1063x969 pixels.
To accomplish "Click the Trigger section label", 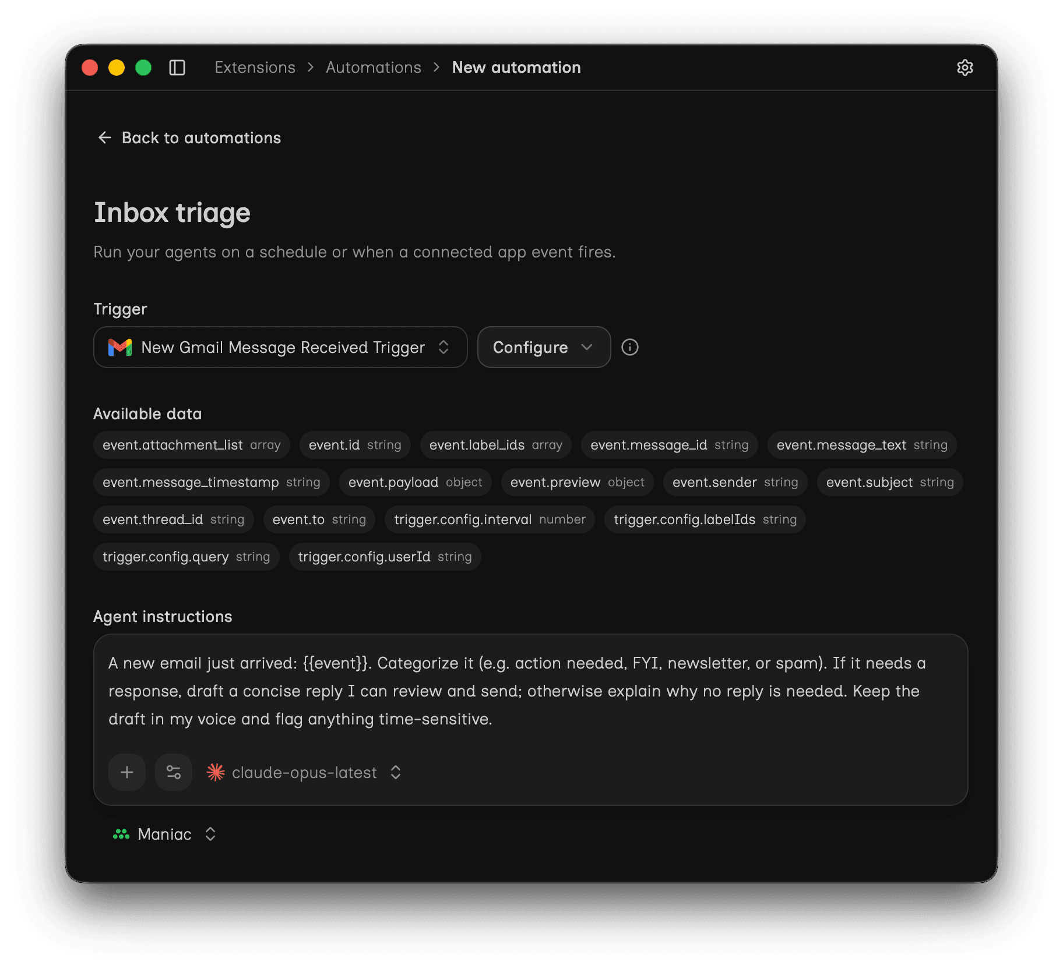I will 120,309.
